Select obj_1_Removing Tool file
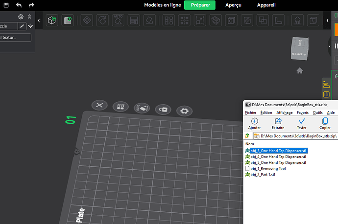338x224 pixels. [x=268, y=169]
